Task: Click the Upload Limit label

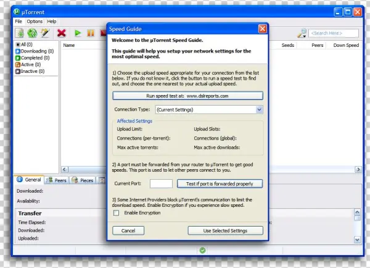Action: click(x=129, y=129)
